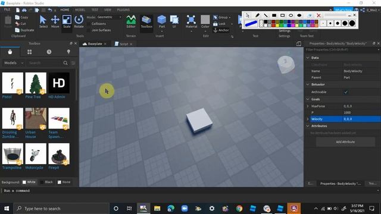Switch to the VIEW ribbon tab
The height and width of the screenshot is (214, 381).
pyautogui.click(x=108, y=10)
